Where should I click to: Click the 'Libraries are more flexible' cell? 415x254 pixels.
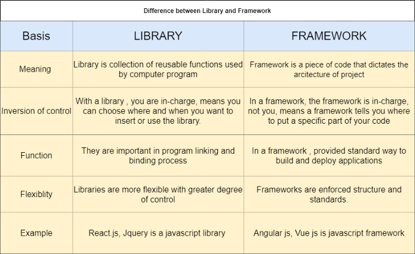click(158, 194)
